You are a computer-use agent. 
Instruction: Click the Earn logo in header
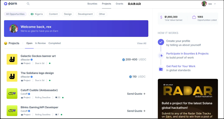(11, 4)
